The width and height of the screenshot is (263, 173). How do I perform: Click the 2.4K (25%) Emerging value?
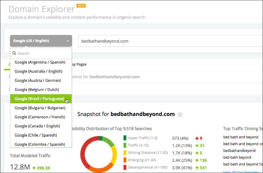click(x=182, y=161)
